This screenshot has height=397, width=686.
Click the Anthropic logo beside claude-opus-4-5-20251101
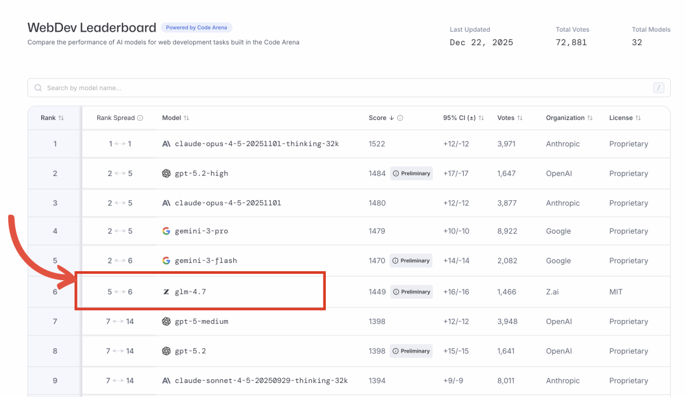coord(166,203)
